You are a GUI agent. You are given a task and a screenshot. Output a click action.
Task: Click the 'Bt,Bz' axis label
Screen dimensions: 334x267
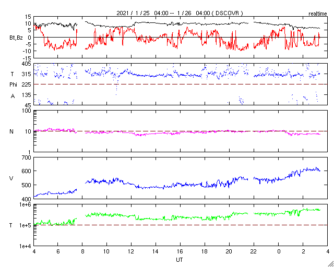click(16, 39)
